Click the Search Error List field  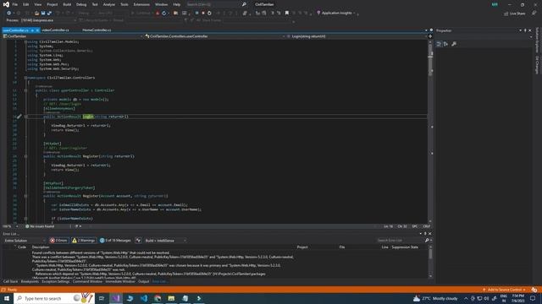400,240
